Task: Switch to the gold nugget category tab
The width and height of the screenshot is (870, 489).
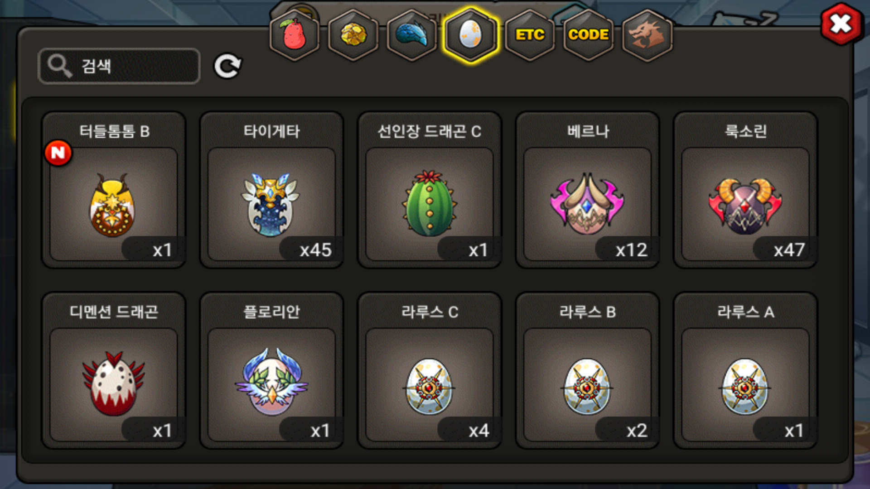Action: [x=353, y=35]
